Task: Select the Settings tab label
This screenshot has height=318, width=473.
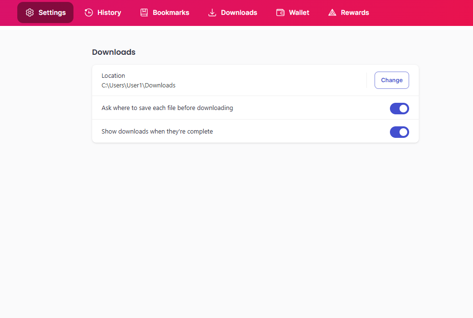Action: tap(52, 12)
